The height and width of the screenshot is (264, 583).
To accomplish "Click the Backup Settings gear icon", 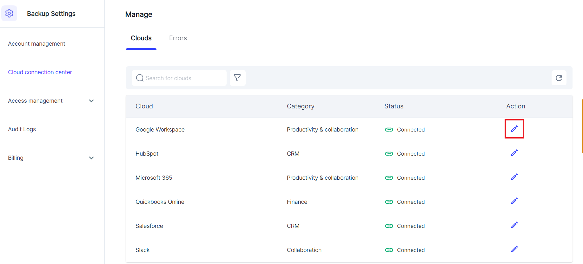I will 9,13.
